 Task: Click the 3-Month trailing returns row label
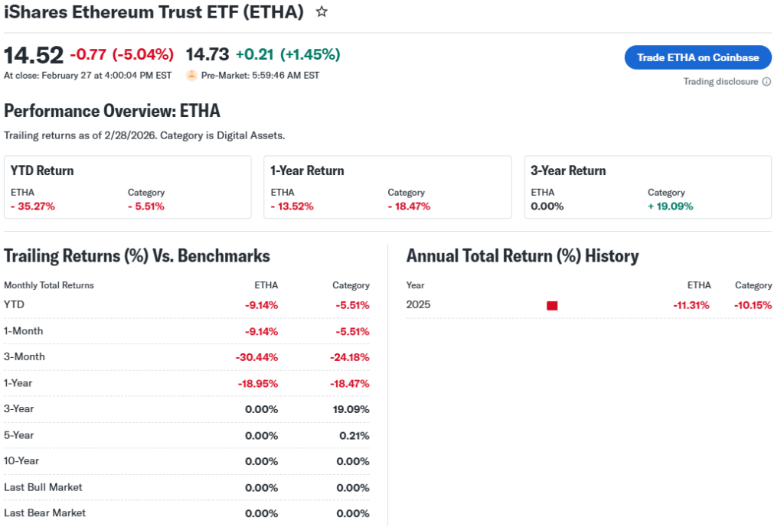click(x=24, y=357)
